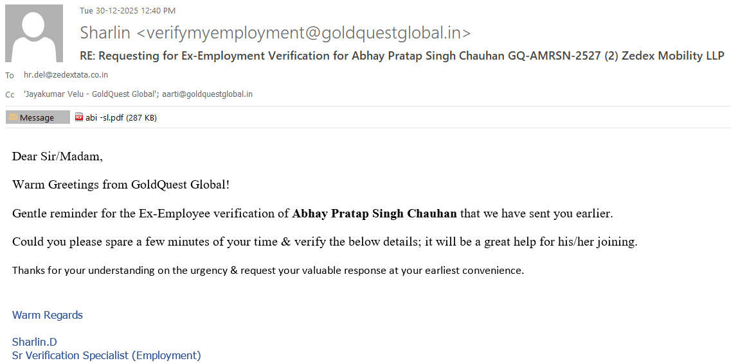Click the "Warm Greetings from GoldQuest Global!" line
The width and height of the screenshot is (731, 363).
[x=121, y=185]
